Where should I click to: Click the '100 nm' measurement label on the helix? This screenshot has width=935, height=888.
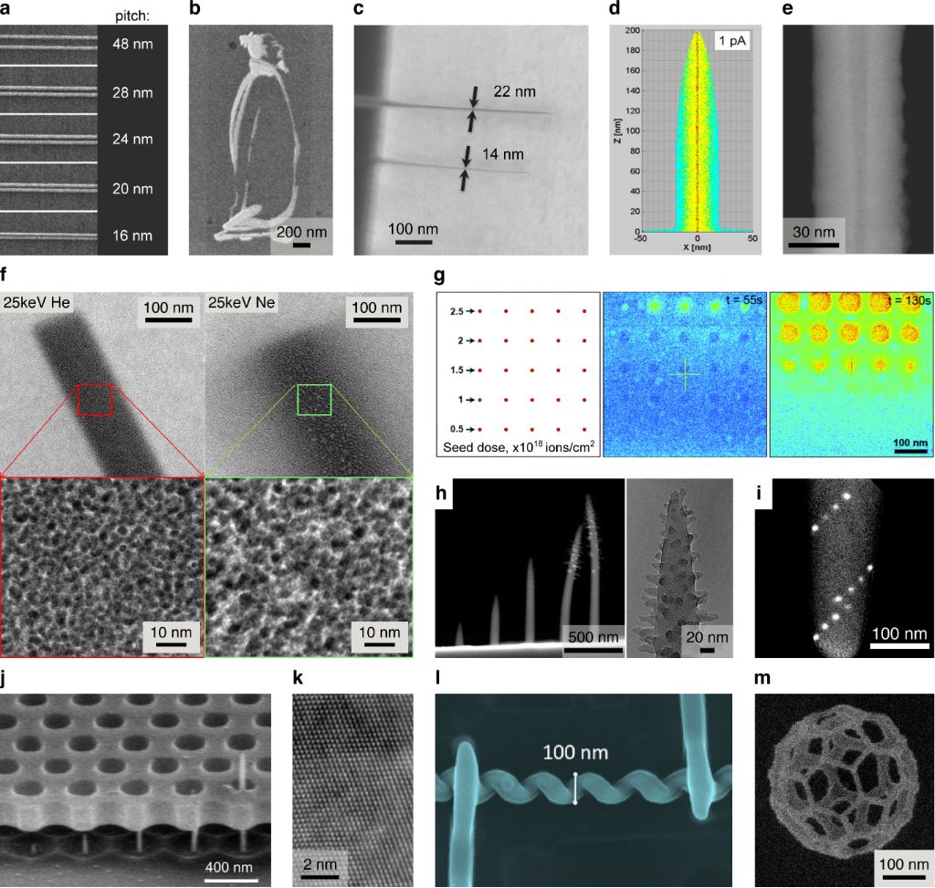(575, 753)
